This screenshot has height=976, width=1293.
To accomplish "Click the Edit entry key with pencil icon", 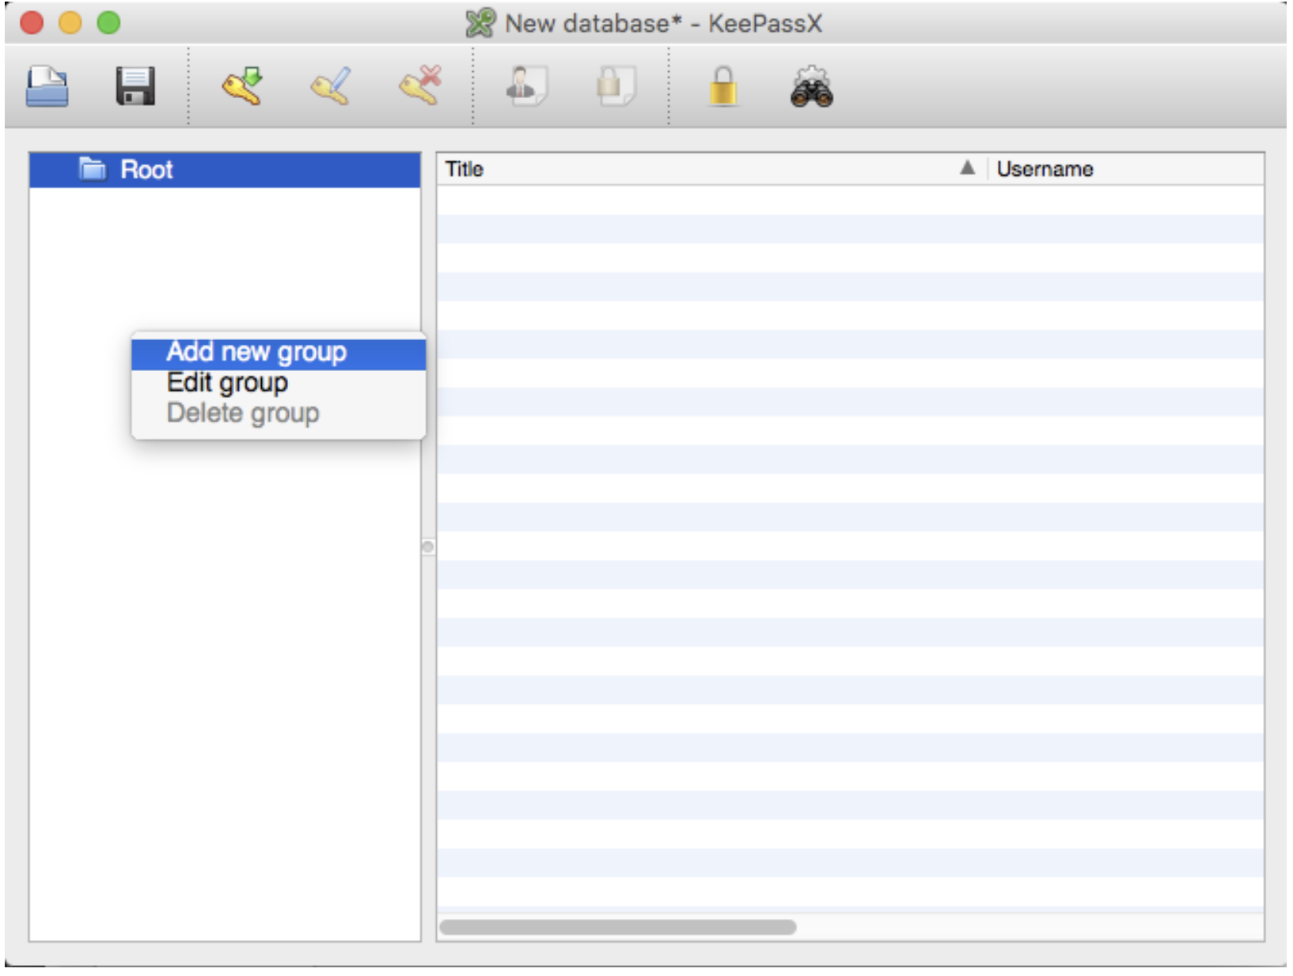I will (331, 86).
